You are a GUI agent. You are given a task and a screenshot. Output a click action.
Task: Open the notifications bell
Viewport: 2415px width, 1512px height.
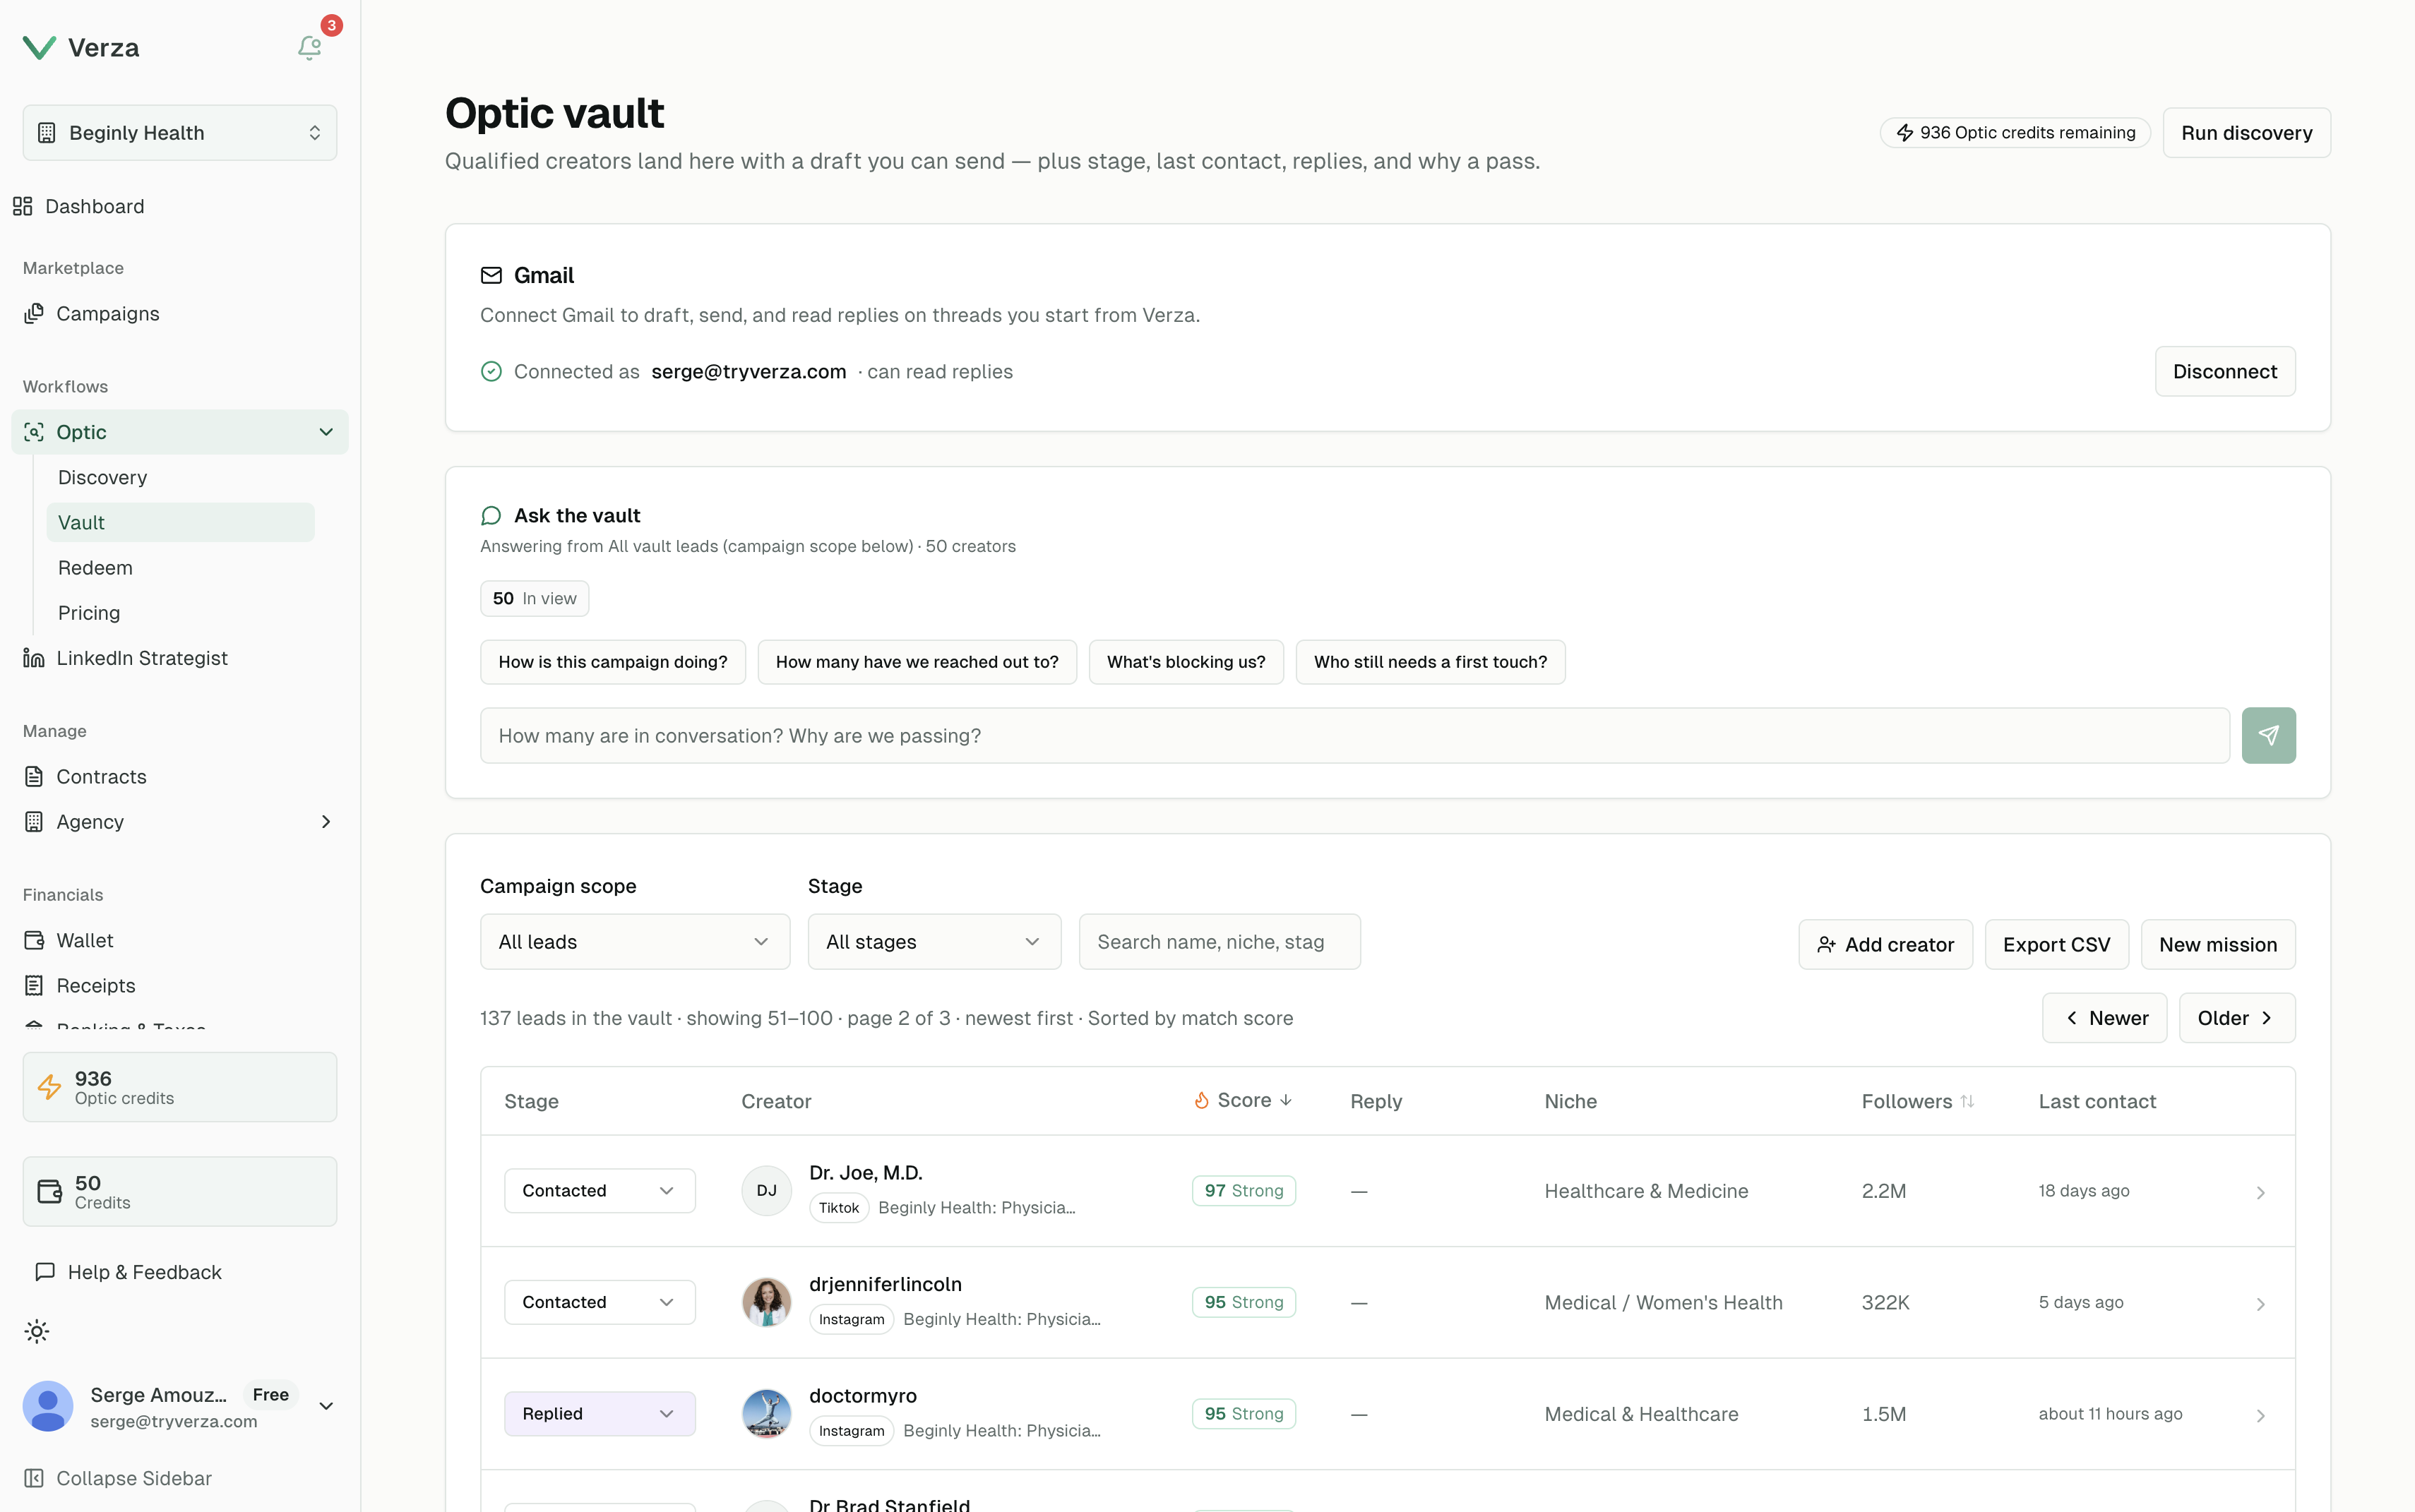[x=310, y=47]
